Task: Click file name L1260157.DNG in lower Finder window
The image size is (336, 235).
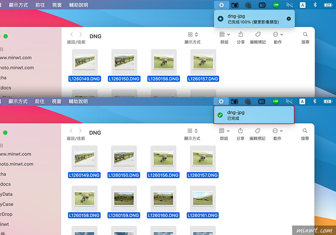Action: (x=202, y=175)
